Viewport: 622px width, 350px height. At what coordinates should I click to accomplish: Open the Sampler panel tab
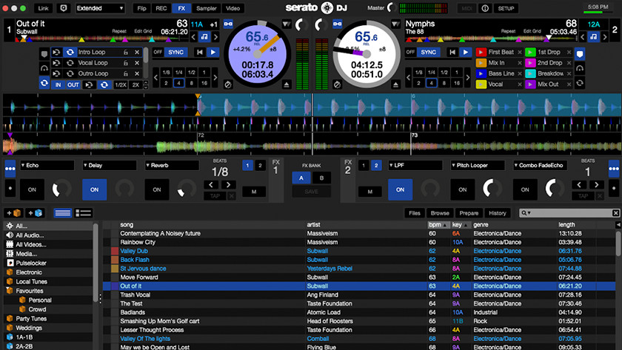(207, 8)
